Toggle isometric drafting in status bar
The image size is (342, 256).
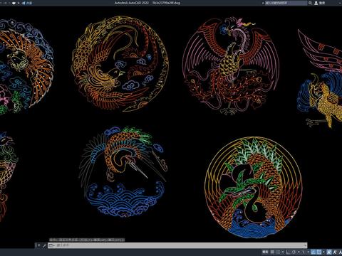tap(303, 252)
